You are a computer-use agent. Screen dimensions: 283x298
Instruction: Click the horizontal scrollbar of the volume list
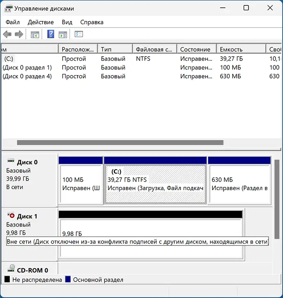(x=120, y=142)
